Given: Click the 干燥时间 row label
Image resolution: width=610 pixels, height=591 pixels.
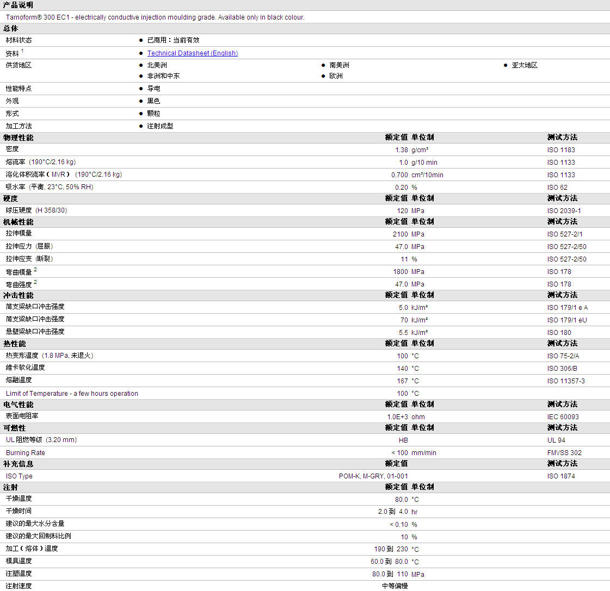Looking at the screenshot, I should tap(19, 511).
